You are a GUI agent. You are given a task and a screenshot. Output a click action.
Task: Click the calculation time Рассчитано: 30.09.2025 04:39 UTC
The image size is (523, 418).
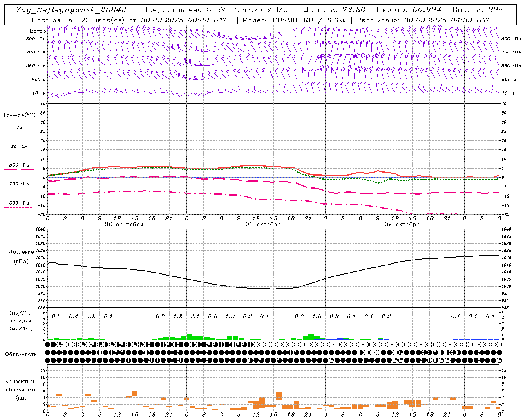point(424,20)
